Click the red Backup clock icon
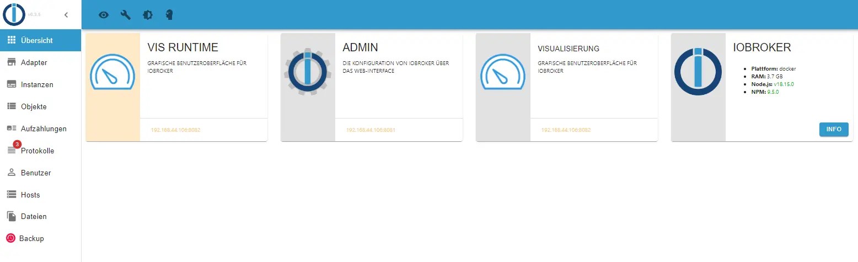The height and width of the screenshot is (262, 858). click(x=11, y=238)
